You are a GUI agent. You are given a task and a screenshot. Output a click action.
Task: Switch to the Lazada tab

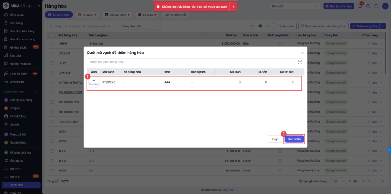tap(147, 15)
